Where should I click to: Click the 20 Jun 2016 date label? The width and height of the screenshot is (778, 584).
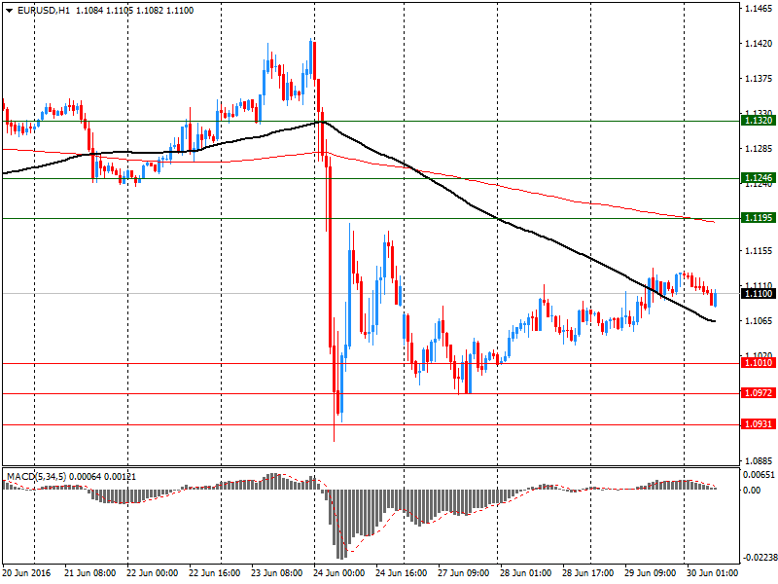coord(26,573)
